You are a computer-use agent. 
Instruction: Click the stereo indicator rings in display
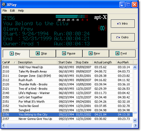[102, 28]
